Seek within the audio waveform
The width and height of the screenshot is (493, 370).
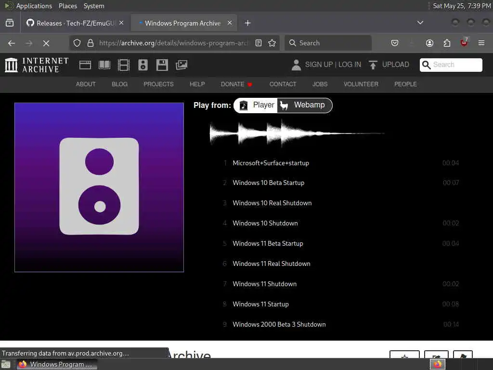[x=297, y=133]
